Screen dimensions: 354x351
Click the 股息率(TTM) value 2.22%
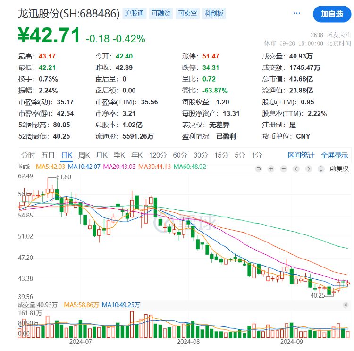[x=317, y=114]
